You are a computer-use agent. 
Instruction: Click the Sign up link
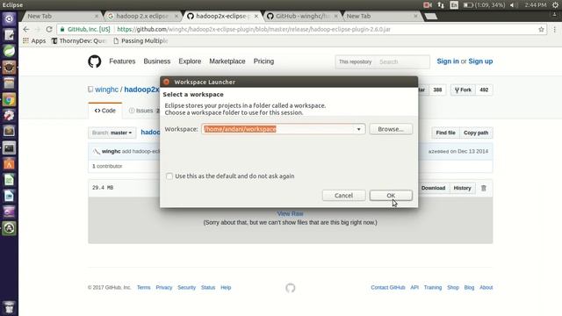click(x=480, y=61)
